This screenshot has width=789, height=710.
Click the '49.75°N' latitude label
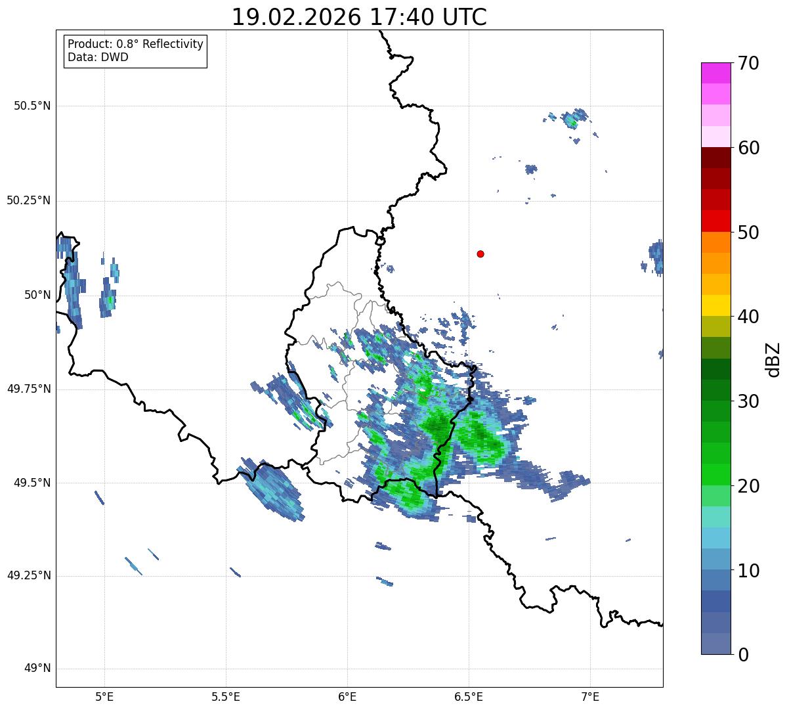pos(28,389)
